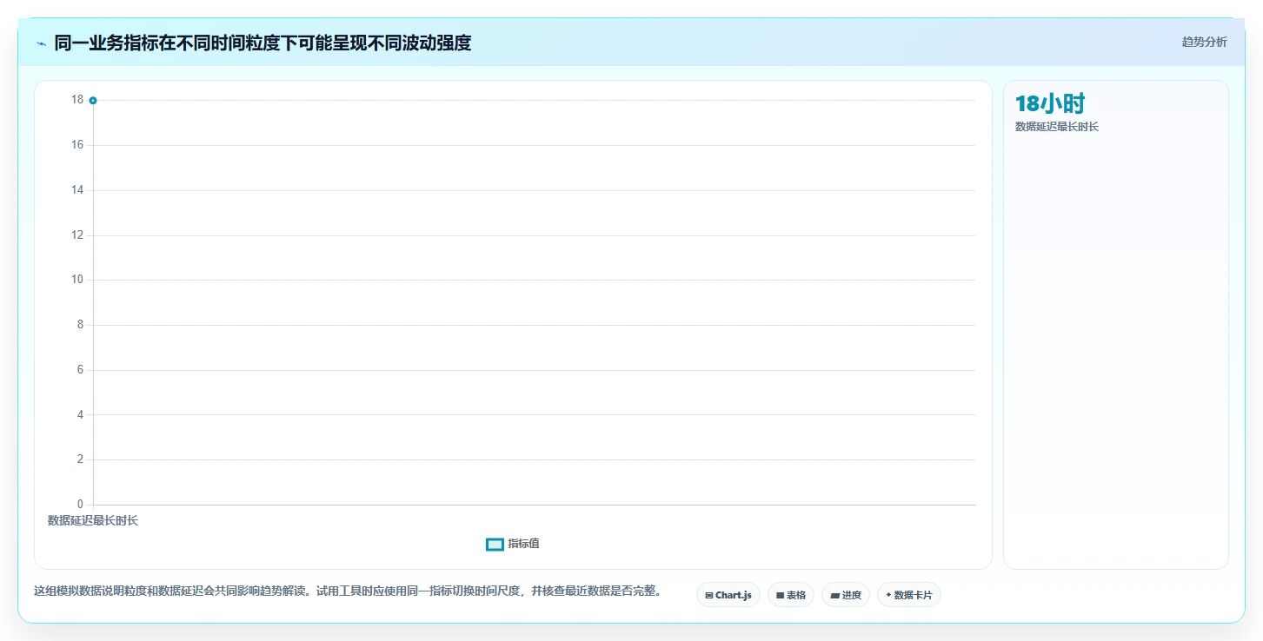This screenshot has width=1263, height=641.
Task: Click the chart title about 时间粒度 and 波动强度
Action: point(263,43)
